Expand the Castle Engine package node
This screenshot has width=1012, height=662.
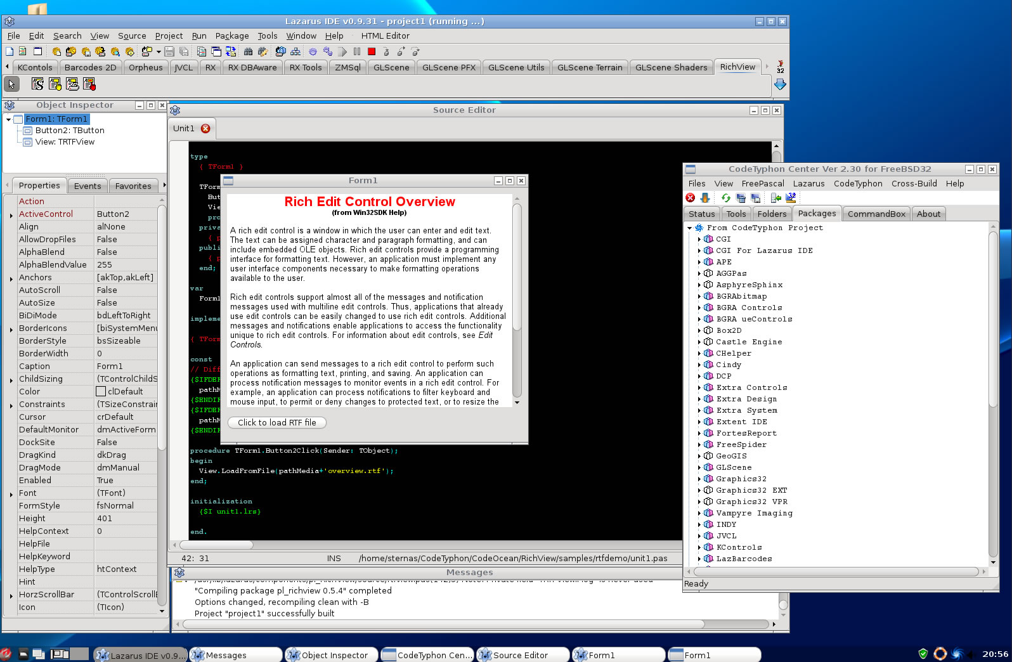pyautogui.click(x=699, y=342)
